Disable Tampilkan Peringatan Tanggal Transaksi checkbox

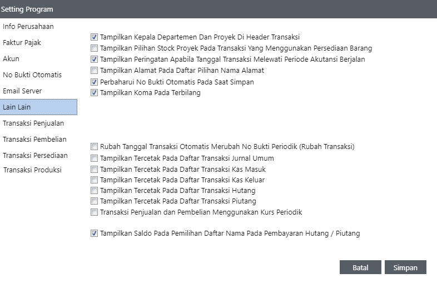(x=95, y=59)
